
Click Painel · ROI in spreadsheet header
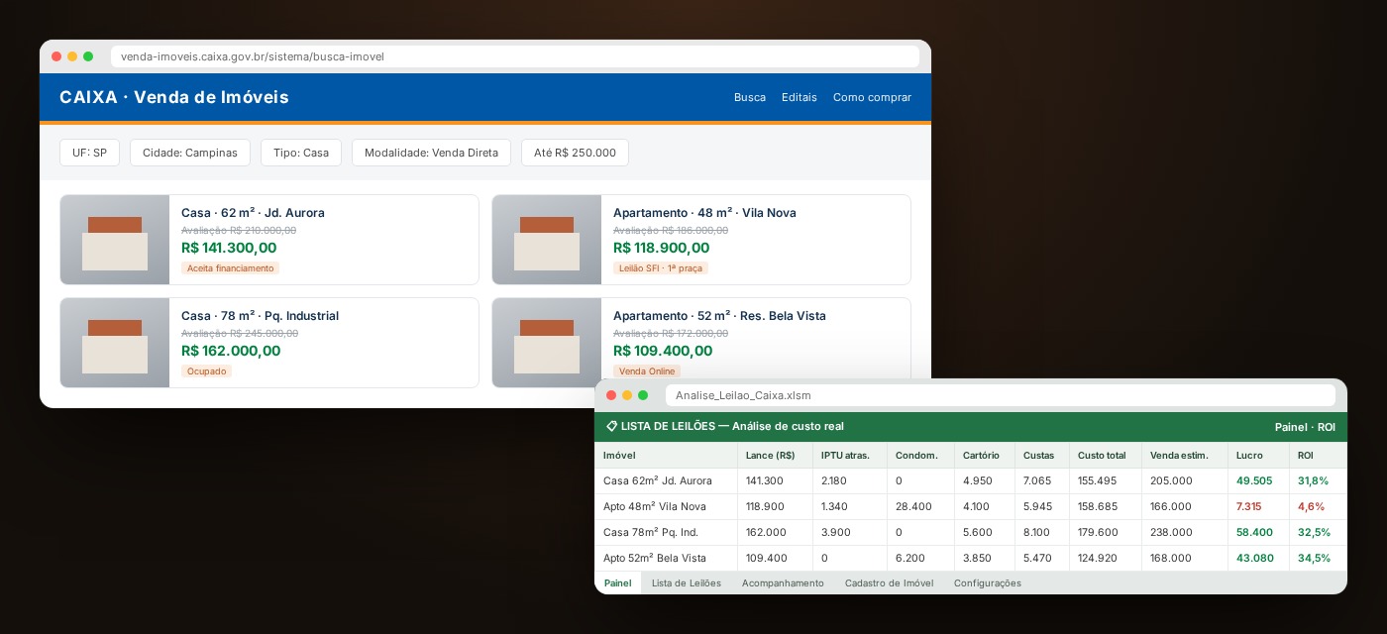pos(1305,427)
